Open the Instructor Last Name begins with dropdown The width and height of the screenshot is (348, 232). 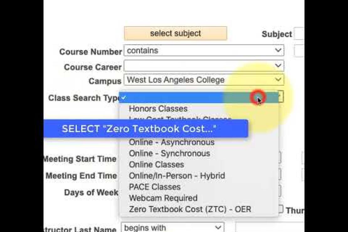coord(173,227)
